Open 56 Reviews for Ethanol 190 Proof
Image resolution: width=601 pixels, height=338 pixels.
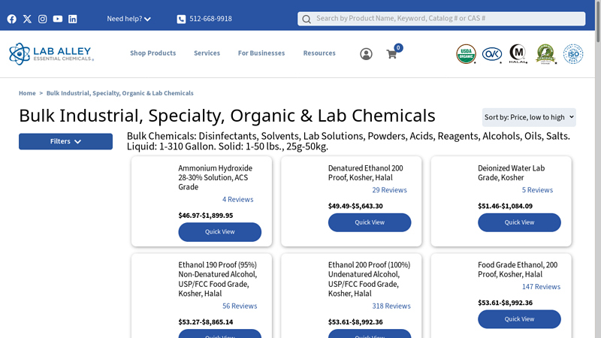point(240,306)
